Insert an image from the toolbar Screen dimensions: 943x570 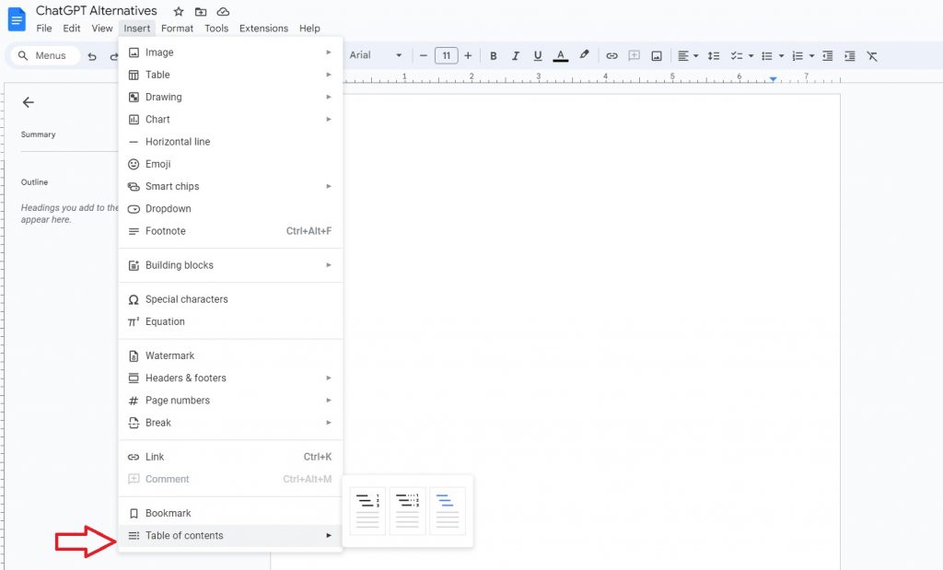pyautogui.click(x=656, y=55)
